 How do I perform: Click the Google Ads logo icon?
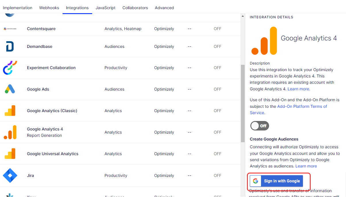10,89
